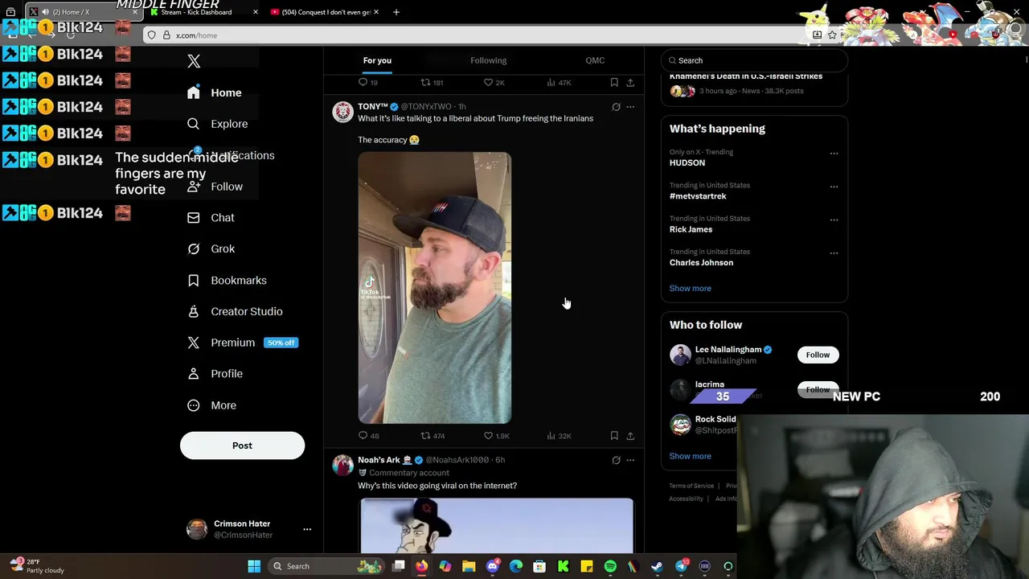The height and width of the screenshot is (579, 1029).
Task: Go to Profile
Action: click(x=215, y=374)
